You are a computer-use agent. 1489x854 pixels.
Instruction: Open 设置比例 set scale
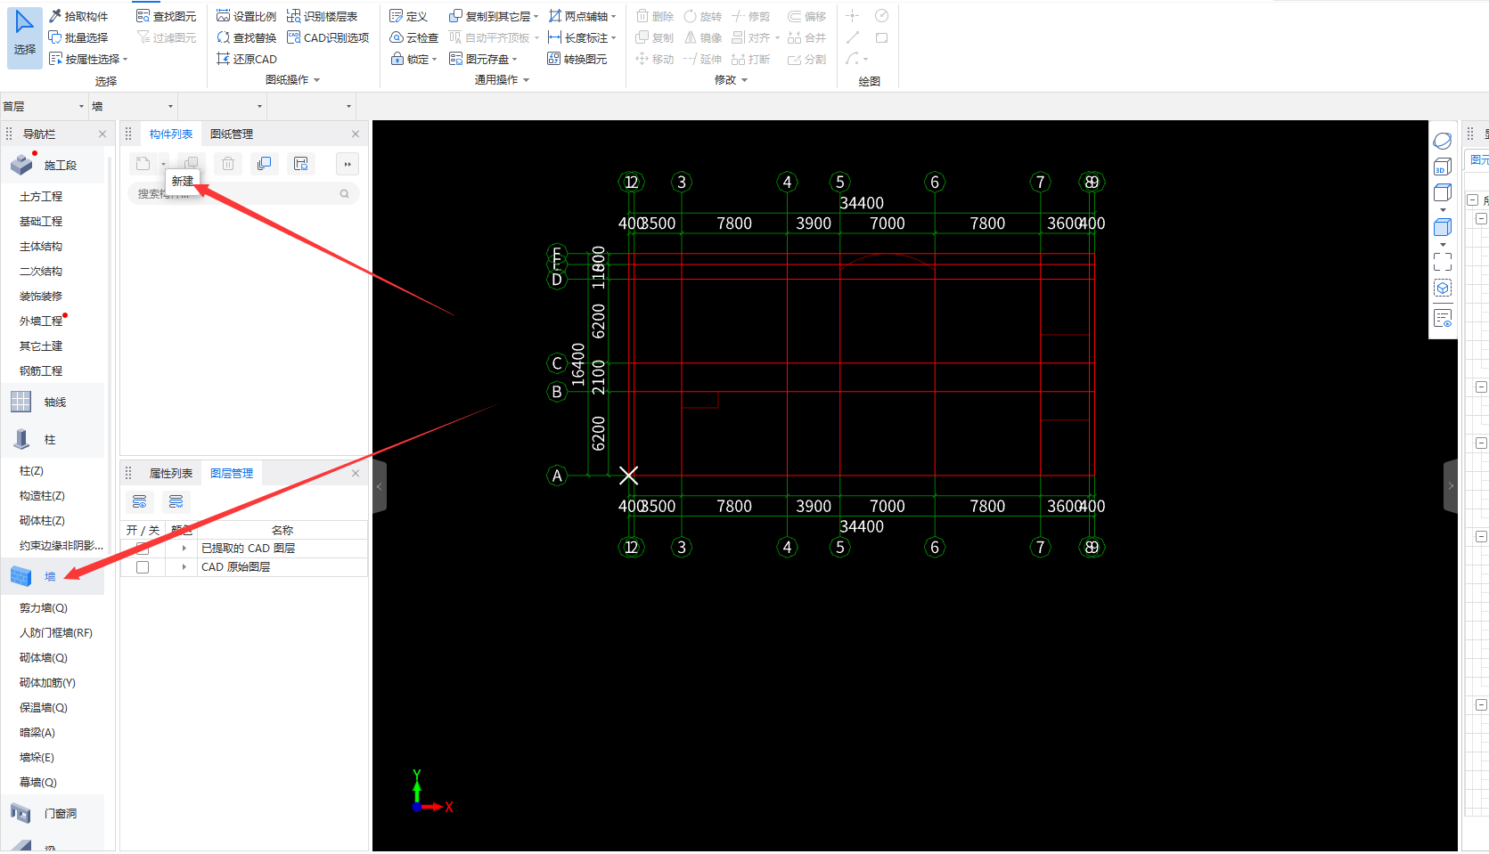click(x=246, y=16)
